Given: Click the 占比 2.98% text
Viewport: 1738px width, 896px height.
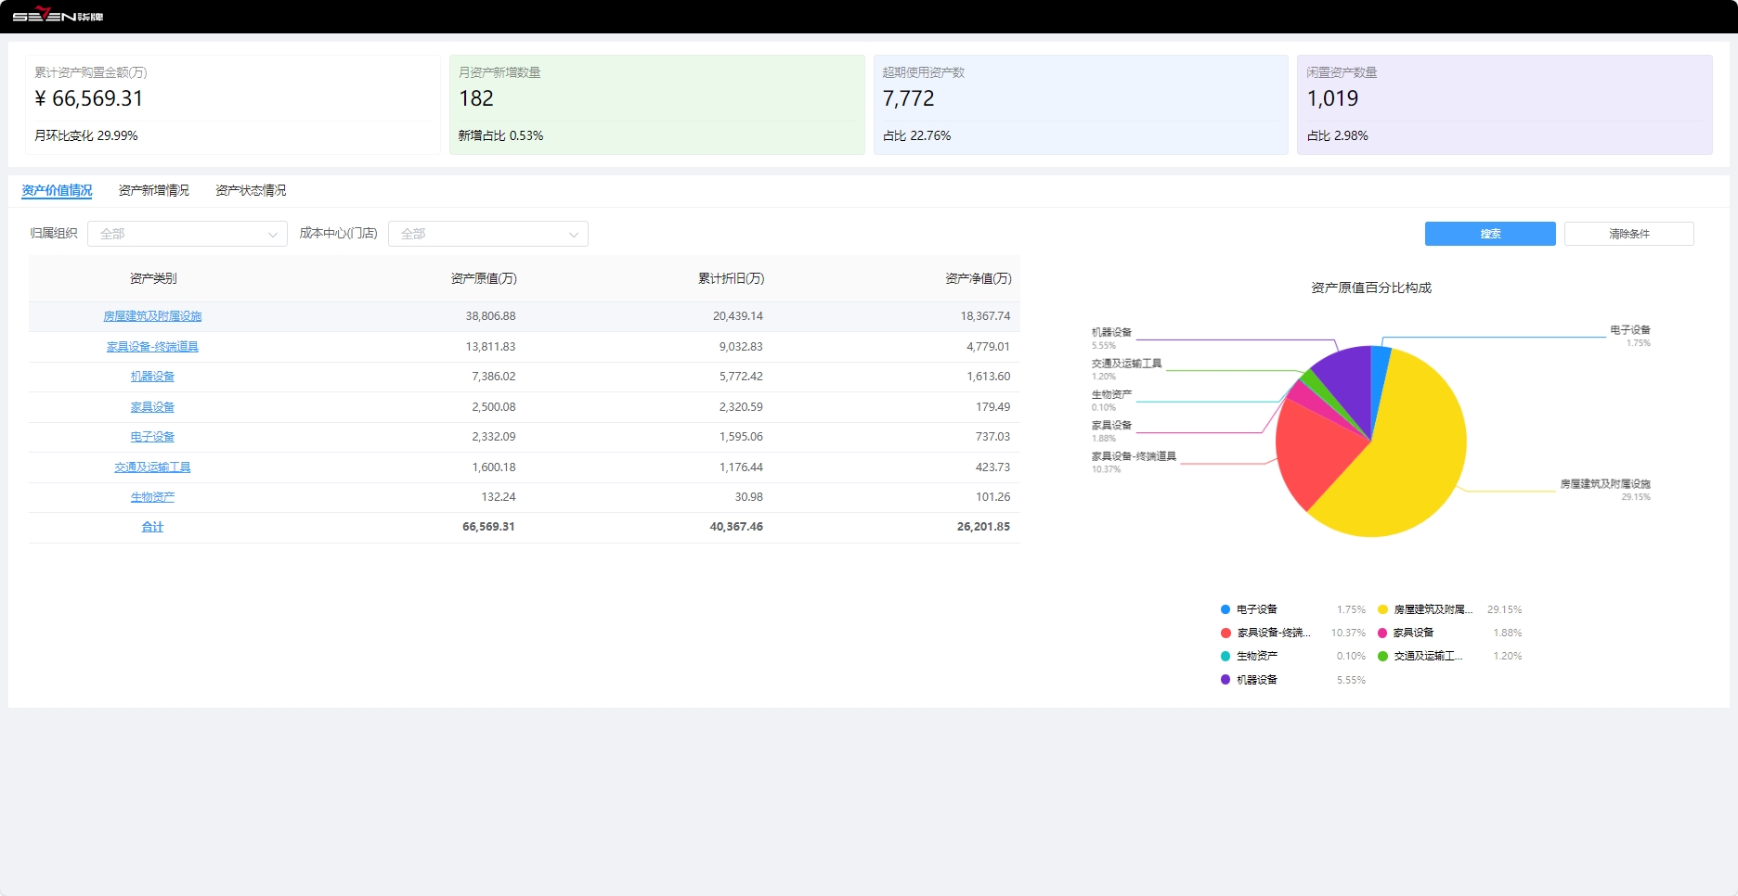Looking at the screenshot, I should [1337, 135].
